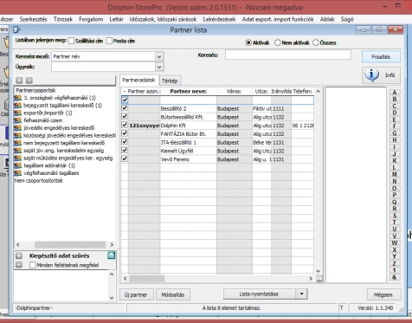
Task: Click the group tree horizontal scrollbar thumb
Action: click(70, 245)
